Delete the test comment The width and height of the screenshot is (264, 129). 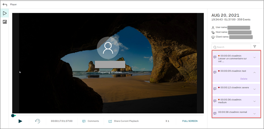click(x=244, y=79)
